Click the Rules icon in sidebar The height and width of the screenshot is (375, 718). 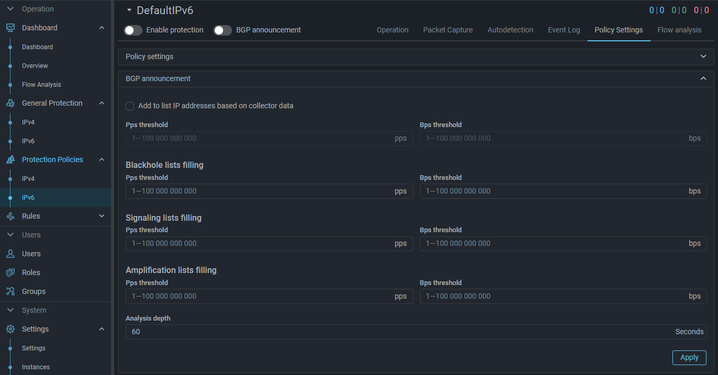(x=10, y=216)
